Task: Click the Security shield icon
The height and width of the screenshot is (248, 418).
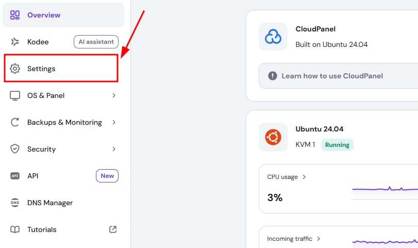Action: (x=15, y=149)
